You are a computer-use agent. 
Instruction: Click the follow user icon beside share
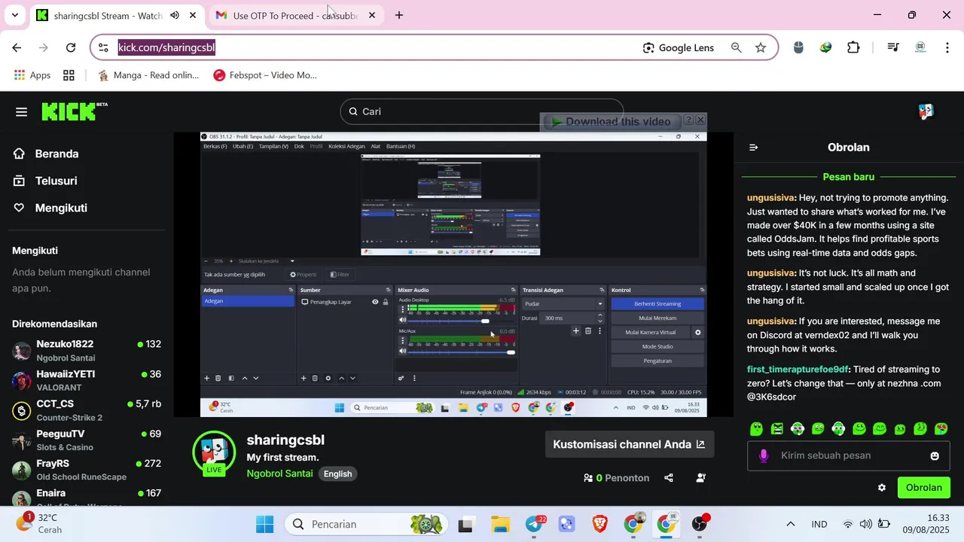701,478
